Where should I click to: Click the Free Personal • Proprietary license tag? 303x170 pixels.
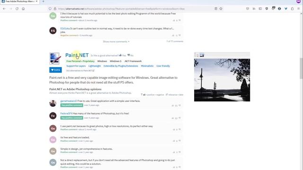80,61
